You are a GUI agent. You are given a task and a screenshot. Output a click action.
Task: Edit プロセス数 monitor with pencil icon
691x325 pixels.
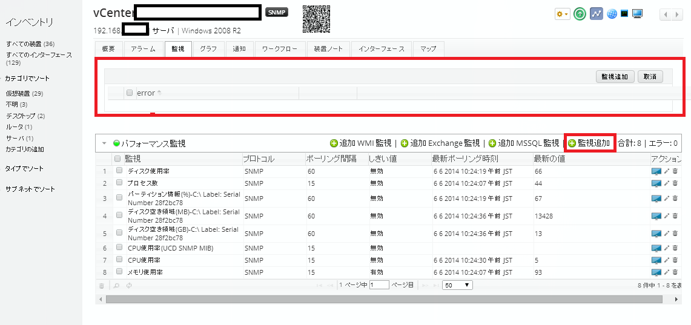(x=667, y=183)
